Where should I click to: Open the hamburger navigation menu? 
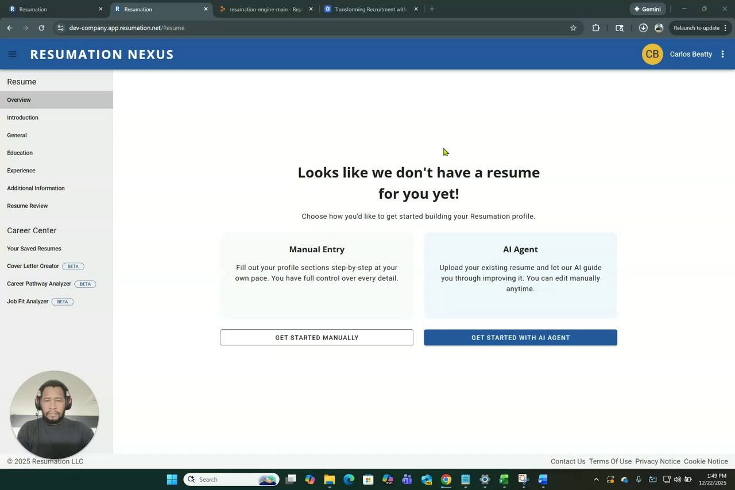click(x=12, y=54)
